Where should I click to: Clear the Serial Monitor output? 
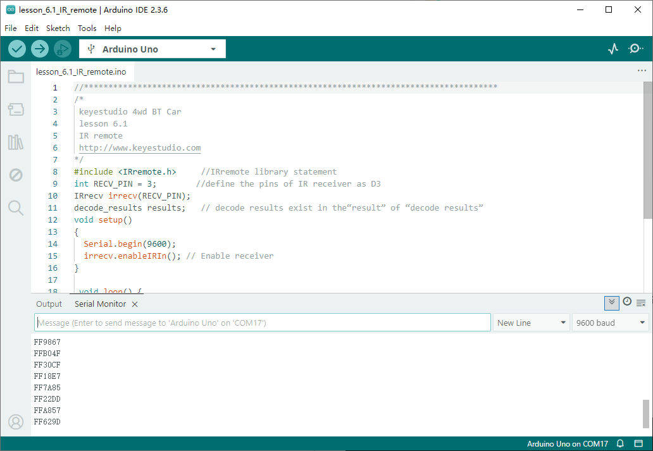pyautogui.click(x=642, y=303)
